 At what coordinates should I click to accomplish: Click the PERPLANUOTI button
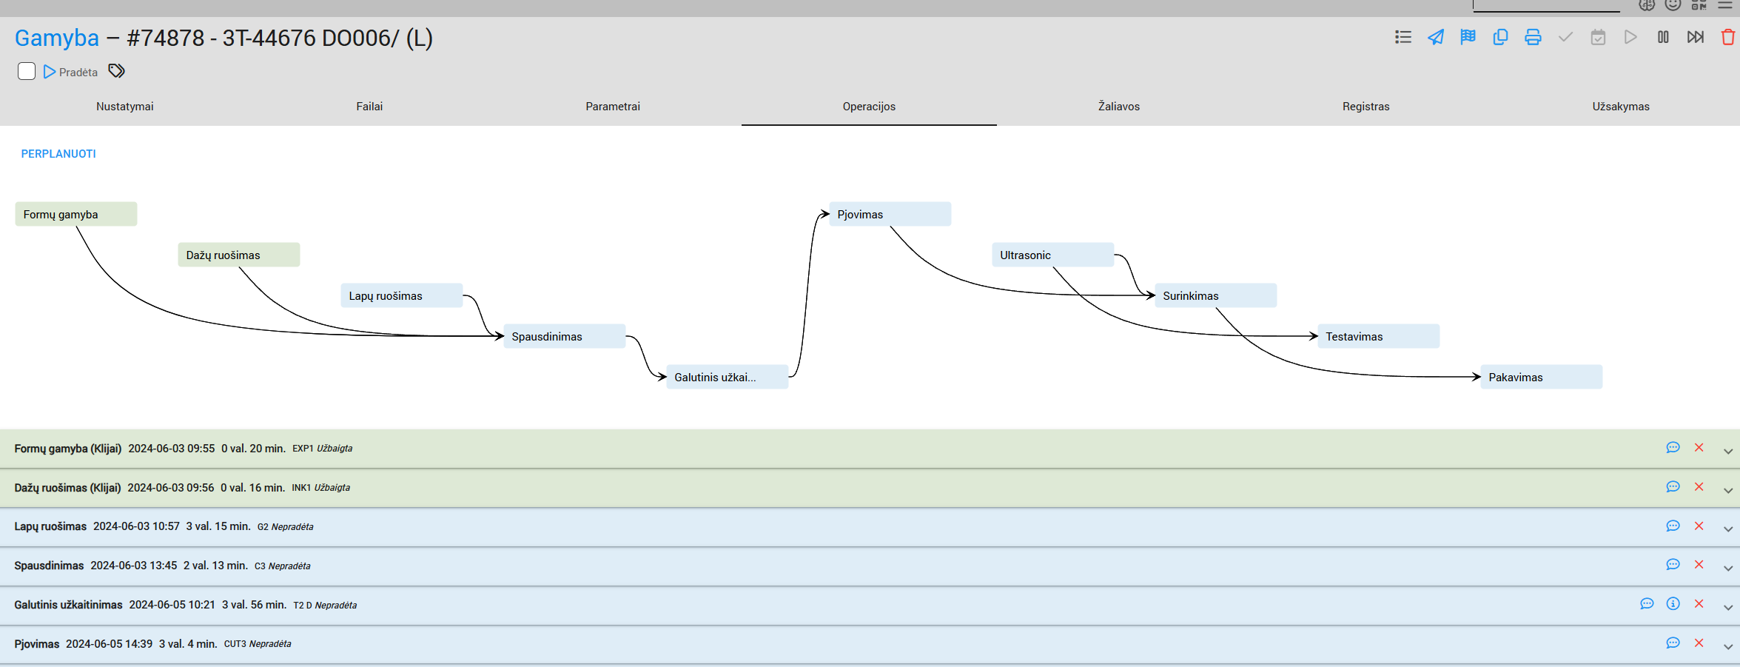point(58,154)
